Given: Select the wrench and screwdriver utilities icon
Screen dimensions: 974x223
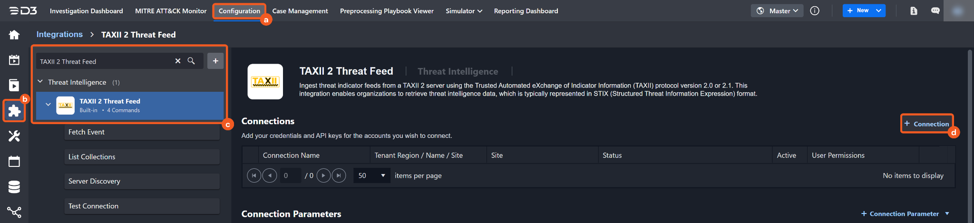Looking at the screenshot, I should pos(14,136).
